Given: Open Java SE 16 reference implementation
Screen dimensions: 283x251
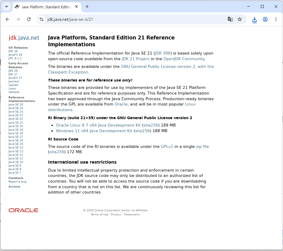Looking at the screenshot, I should click(x=16, y=140).
